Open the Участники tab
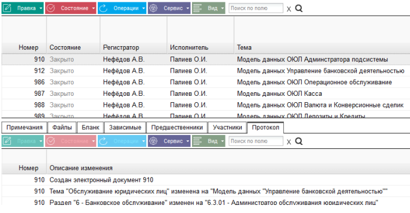The height and width of the screenshot is (213, 410). 227,128
